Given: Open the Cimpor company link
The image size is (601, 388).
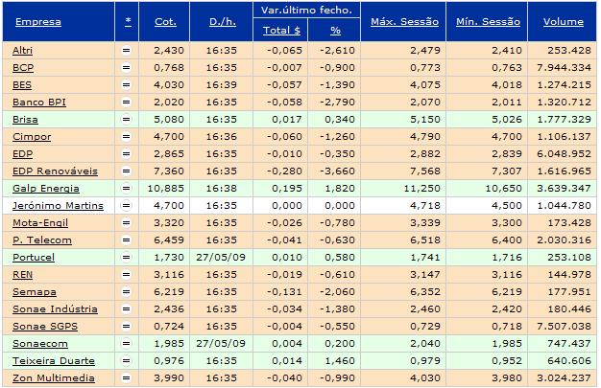Looking at the screenshot, I should (32, 137).
